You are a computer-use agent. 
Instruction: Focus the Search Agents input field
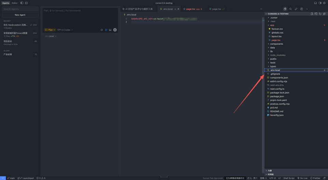20,9
